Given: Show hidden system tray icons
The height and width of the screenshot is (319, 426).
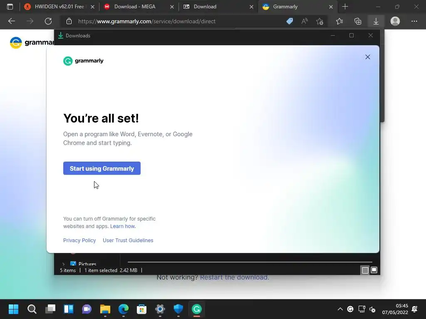Looking at the screenshot, I should (340, 309).
